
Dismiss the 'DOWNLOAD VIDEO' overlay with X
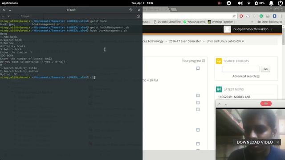(x=278, y=142)
